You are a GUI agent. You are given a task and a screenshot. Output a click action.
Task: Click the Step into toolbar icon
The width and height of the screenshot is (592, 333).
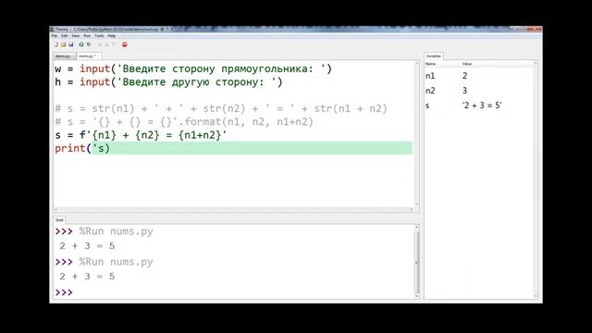tap(107, 44)
